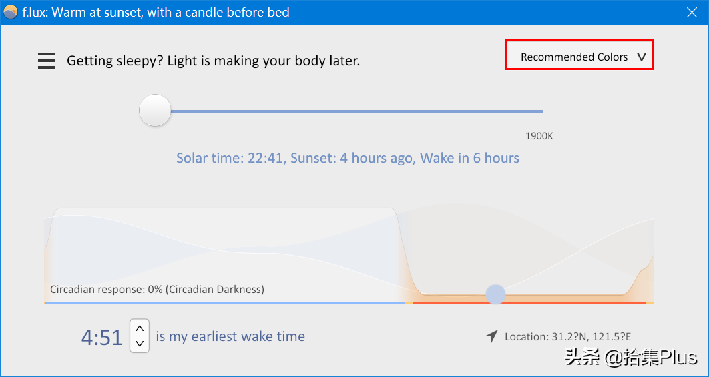This screenshot has height=377, width=709.
Task: Click the Circadian response text
Action: click(157, 290)
